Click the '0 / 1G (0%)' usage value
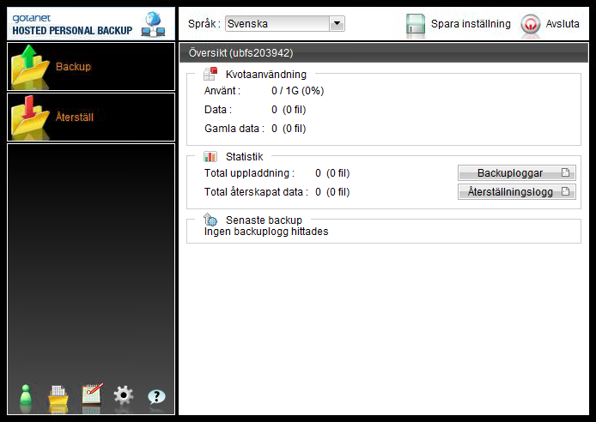The height and width of the screenshot is (422, 596). [x=298, y=91]
